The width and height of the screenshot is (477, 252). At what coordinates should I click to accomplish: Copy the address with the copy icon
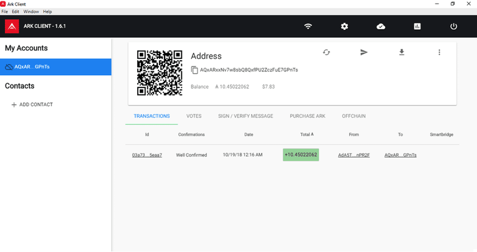click(194, 70)
